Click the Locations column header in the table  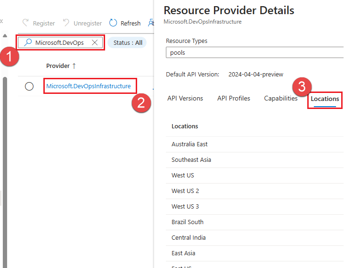click(185, 126)
